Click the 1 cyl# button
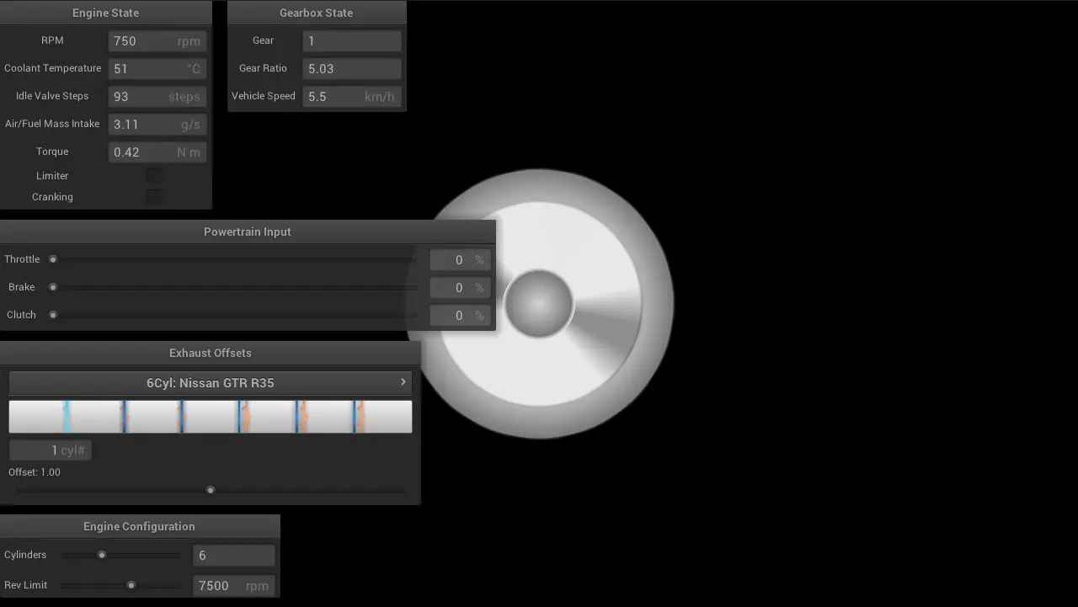The height and width of the screenshot is (607, 1078). 51,450
